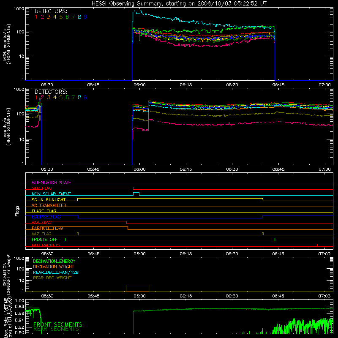This screenshot has width=338, height=338.
Task: Click the 06:30 tick under rear segments plot
Action: point(232,169)
